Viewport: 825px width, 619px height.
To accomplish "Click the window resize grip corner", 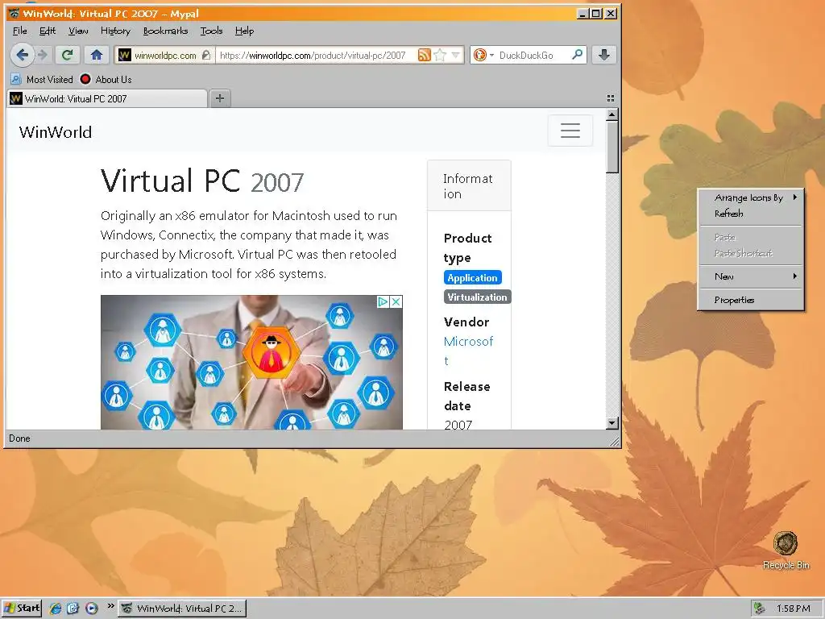I will 614,442.
